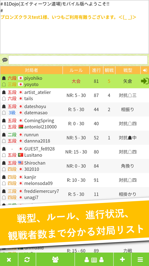Click the 力戦 opening type cell
This screenshot has height=266, width=149.
[x=128, y=251]
